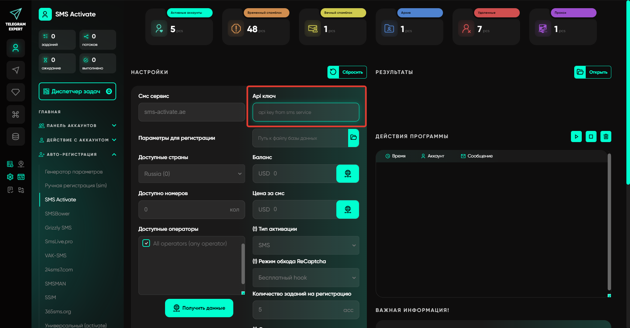
Task: Open the diamond icon sidebar section
Action: 15,92
